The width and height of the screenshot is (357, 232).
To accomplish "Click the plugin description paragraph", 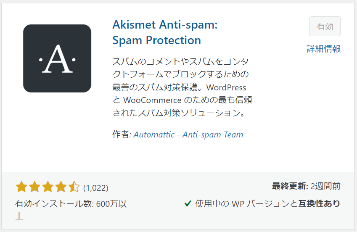I will point(182,87).
